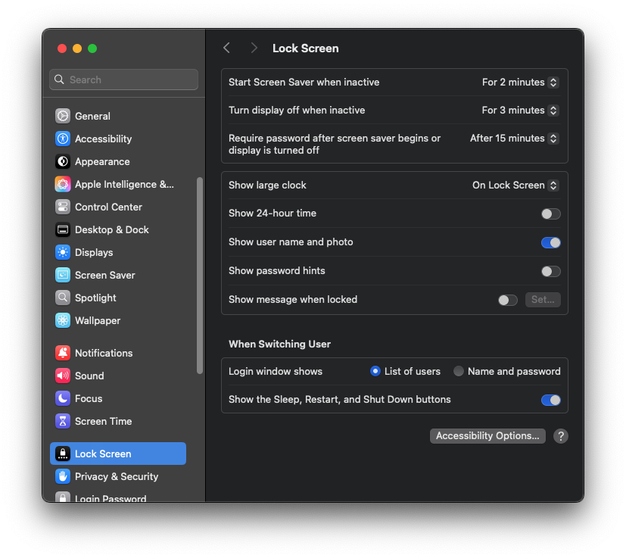Image resolution: width=626 pixels, height=558 pixels.
Task: Click the Control Center icon
Action: (x=63, y=207)
